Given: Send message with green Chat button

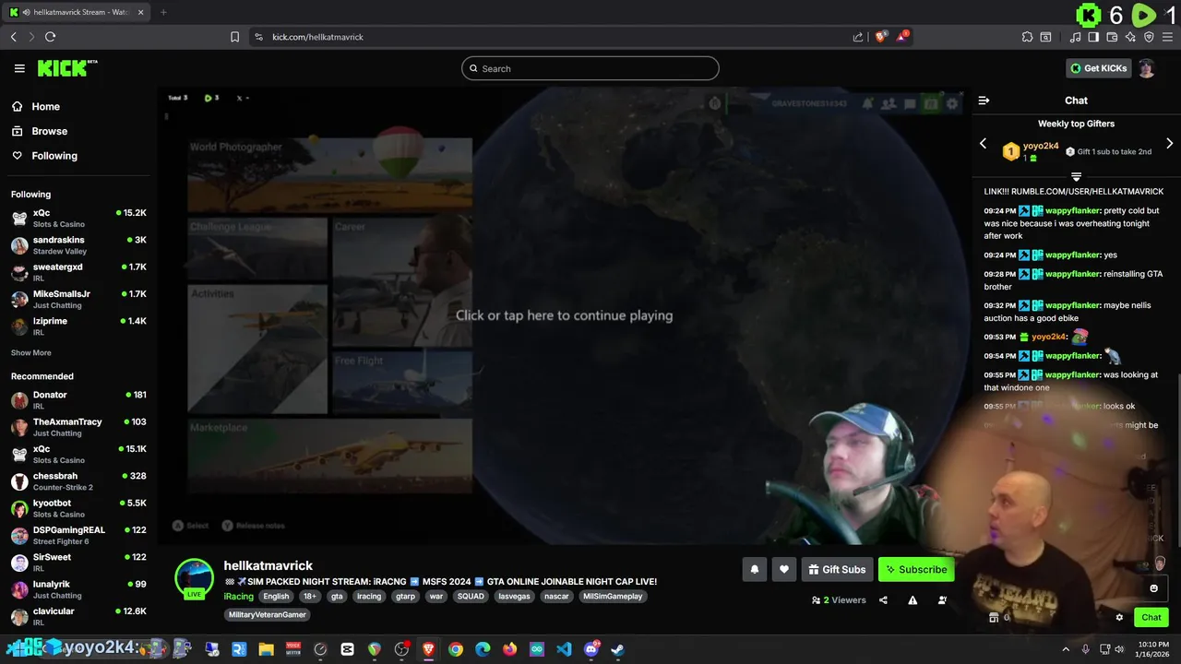Looking at the screenshot, I should (1151, 618).
